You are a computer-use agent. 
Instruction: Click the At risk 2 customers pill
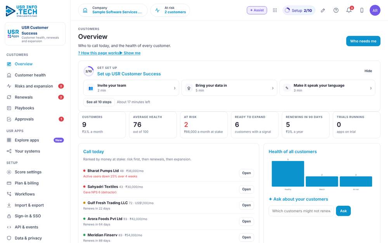pyautogui.click(x=170, y=10)
